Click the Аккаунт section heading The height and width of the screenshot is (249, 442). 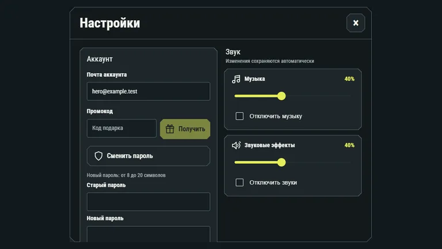[x=100, y=59]
